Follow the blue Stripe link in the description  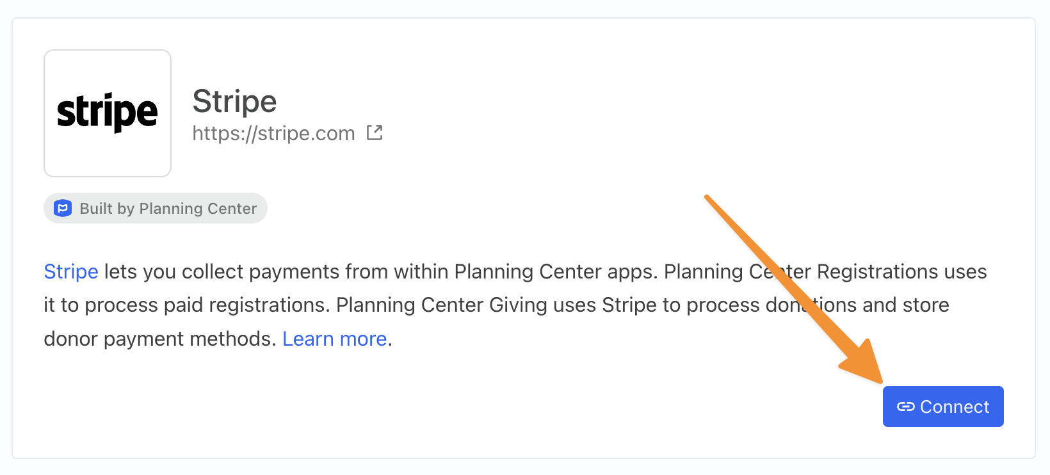click(x=71, y=271)
